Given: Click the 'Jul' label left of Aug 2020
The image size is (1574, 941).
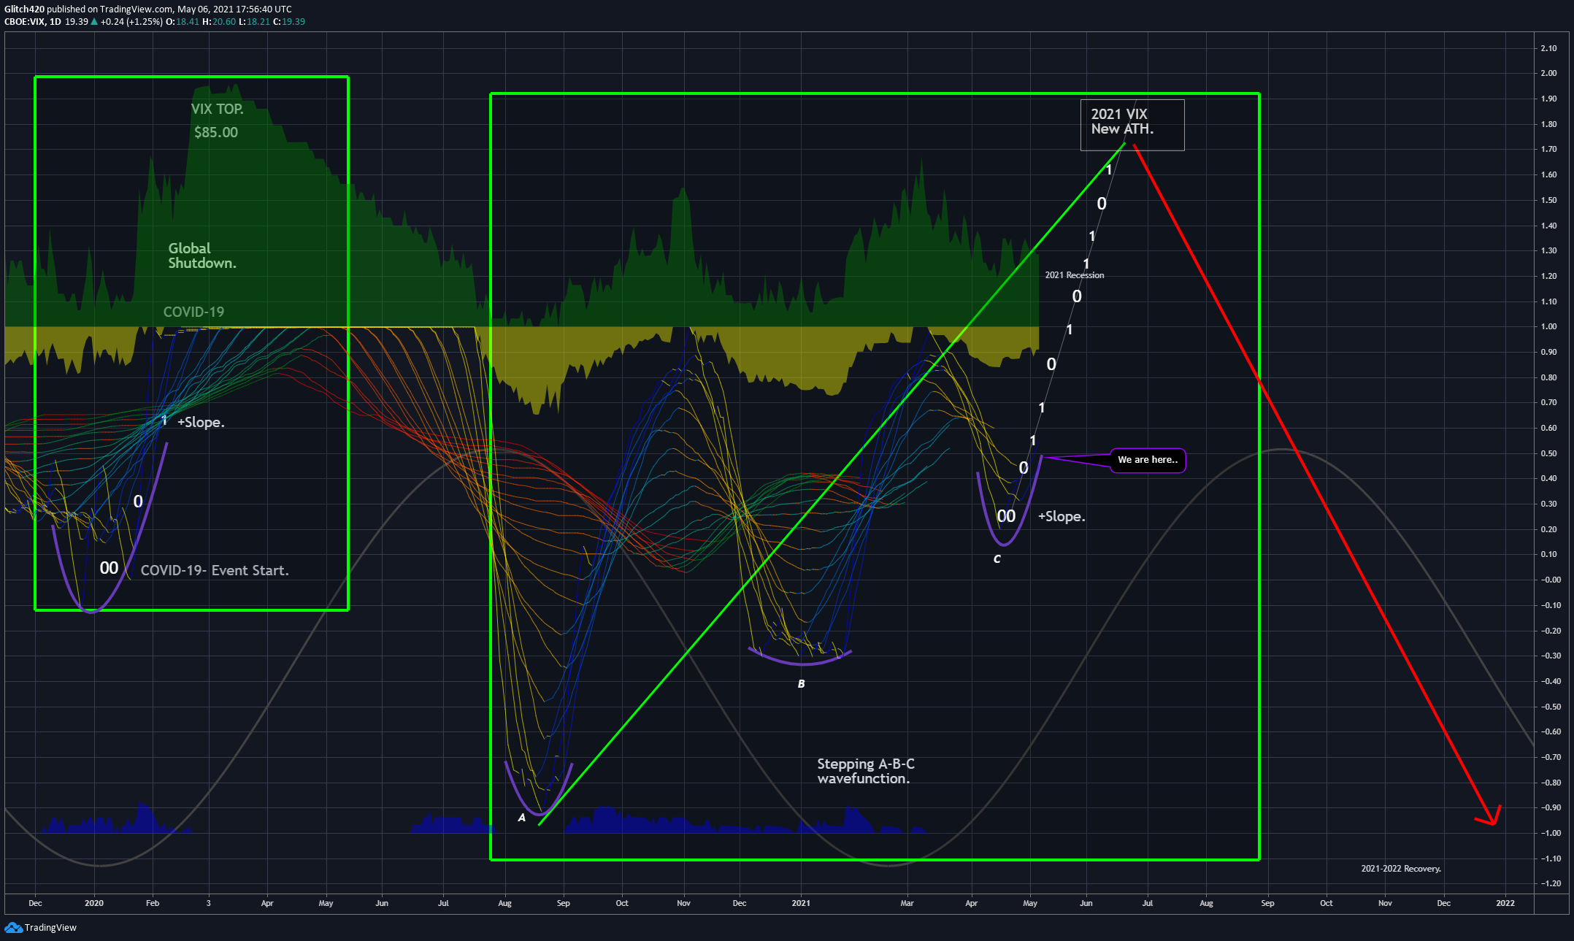Looking at the screenshot, I should click(443, 903).
